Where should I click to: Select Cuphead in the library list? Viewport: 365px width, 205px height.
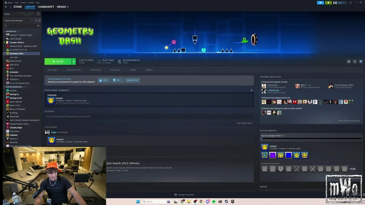pyautogui.click(x=14, y=135)
